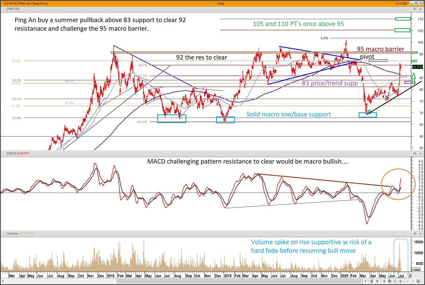Viewport: 425px width, 285px height.
Task: Select '105 and 110 PT's once above 95' text
Action: [298, 24]
